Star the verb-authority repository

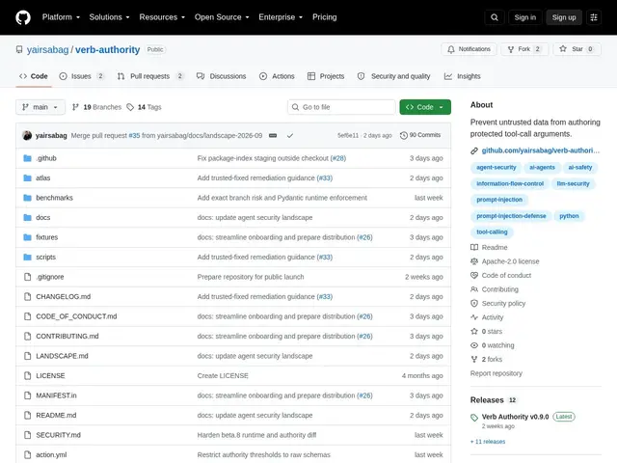coord(577,49)
